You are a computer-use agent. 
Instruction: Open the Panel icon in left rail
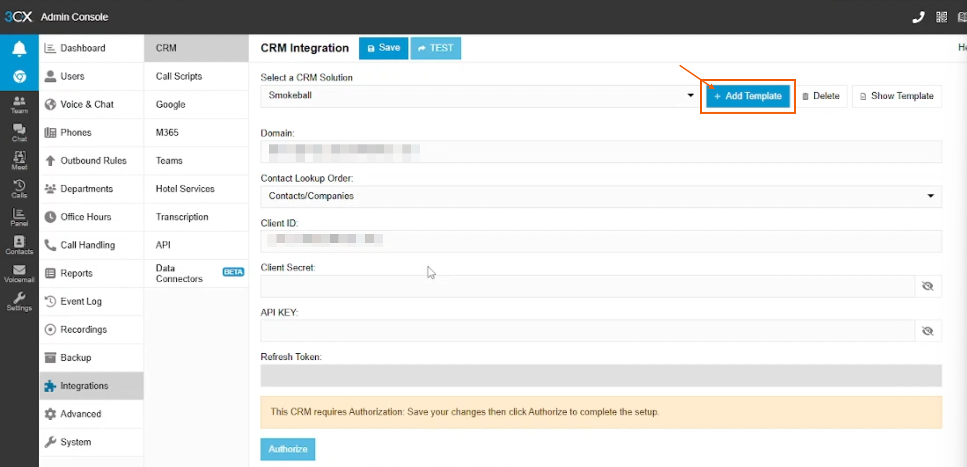19,217
